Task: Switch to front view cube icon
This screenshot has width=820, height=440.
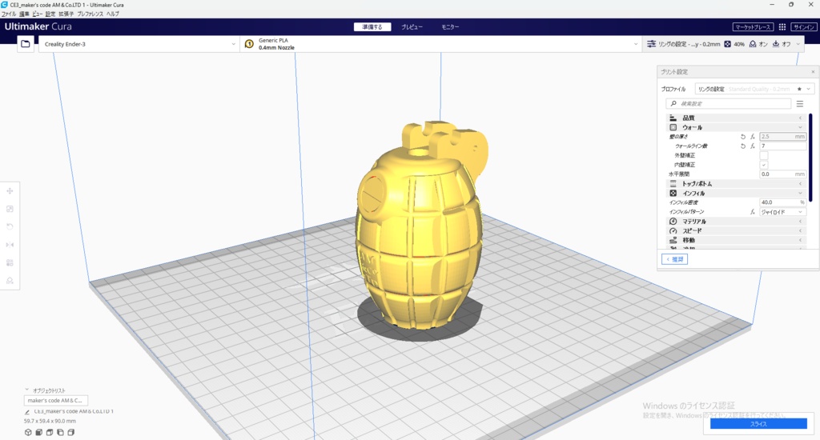Action: click(38, 432)
